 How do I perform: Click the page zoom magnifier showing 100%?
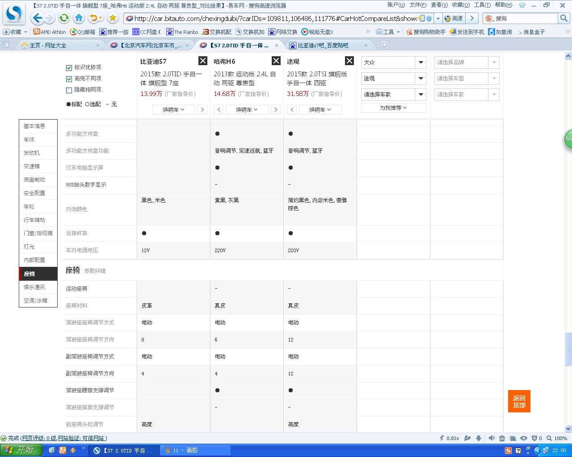click(549, 438)
